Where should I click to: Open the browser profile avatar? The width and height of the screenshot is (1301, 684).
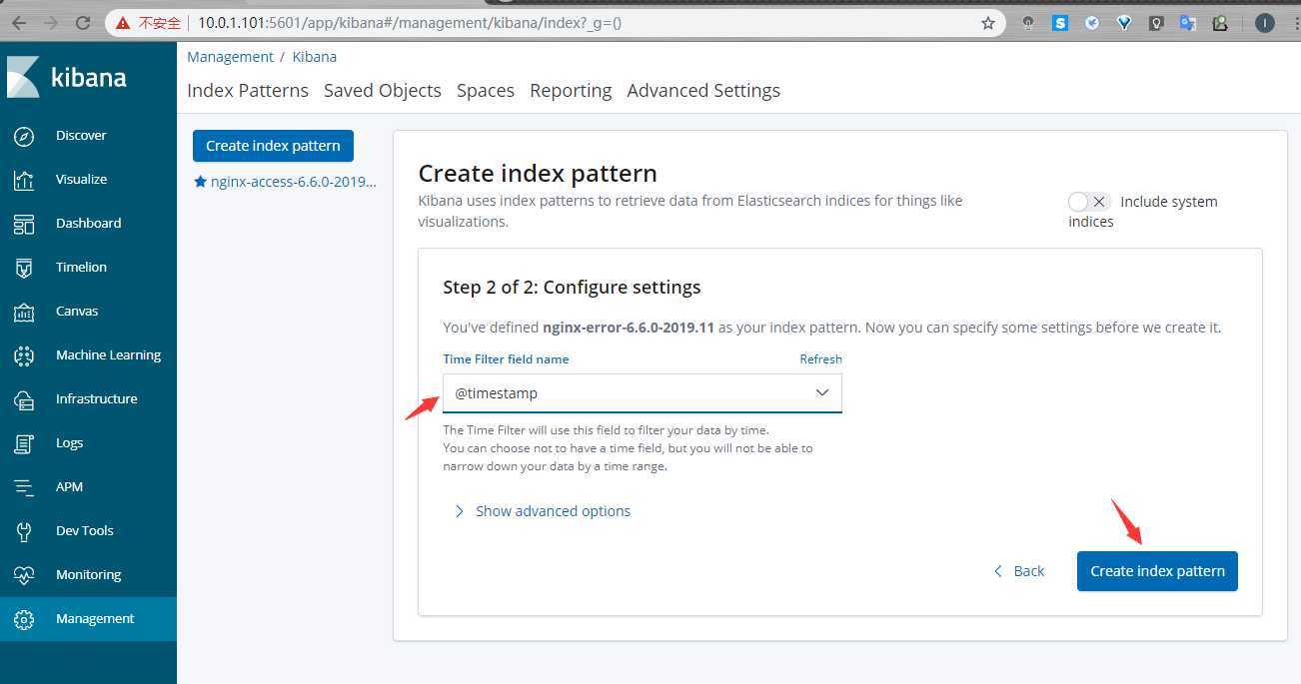click(x=1264, y=23)
